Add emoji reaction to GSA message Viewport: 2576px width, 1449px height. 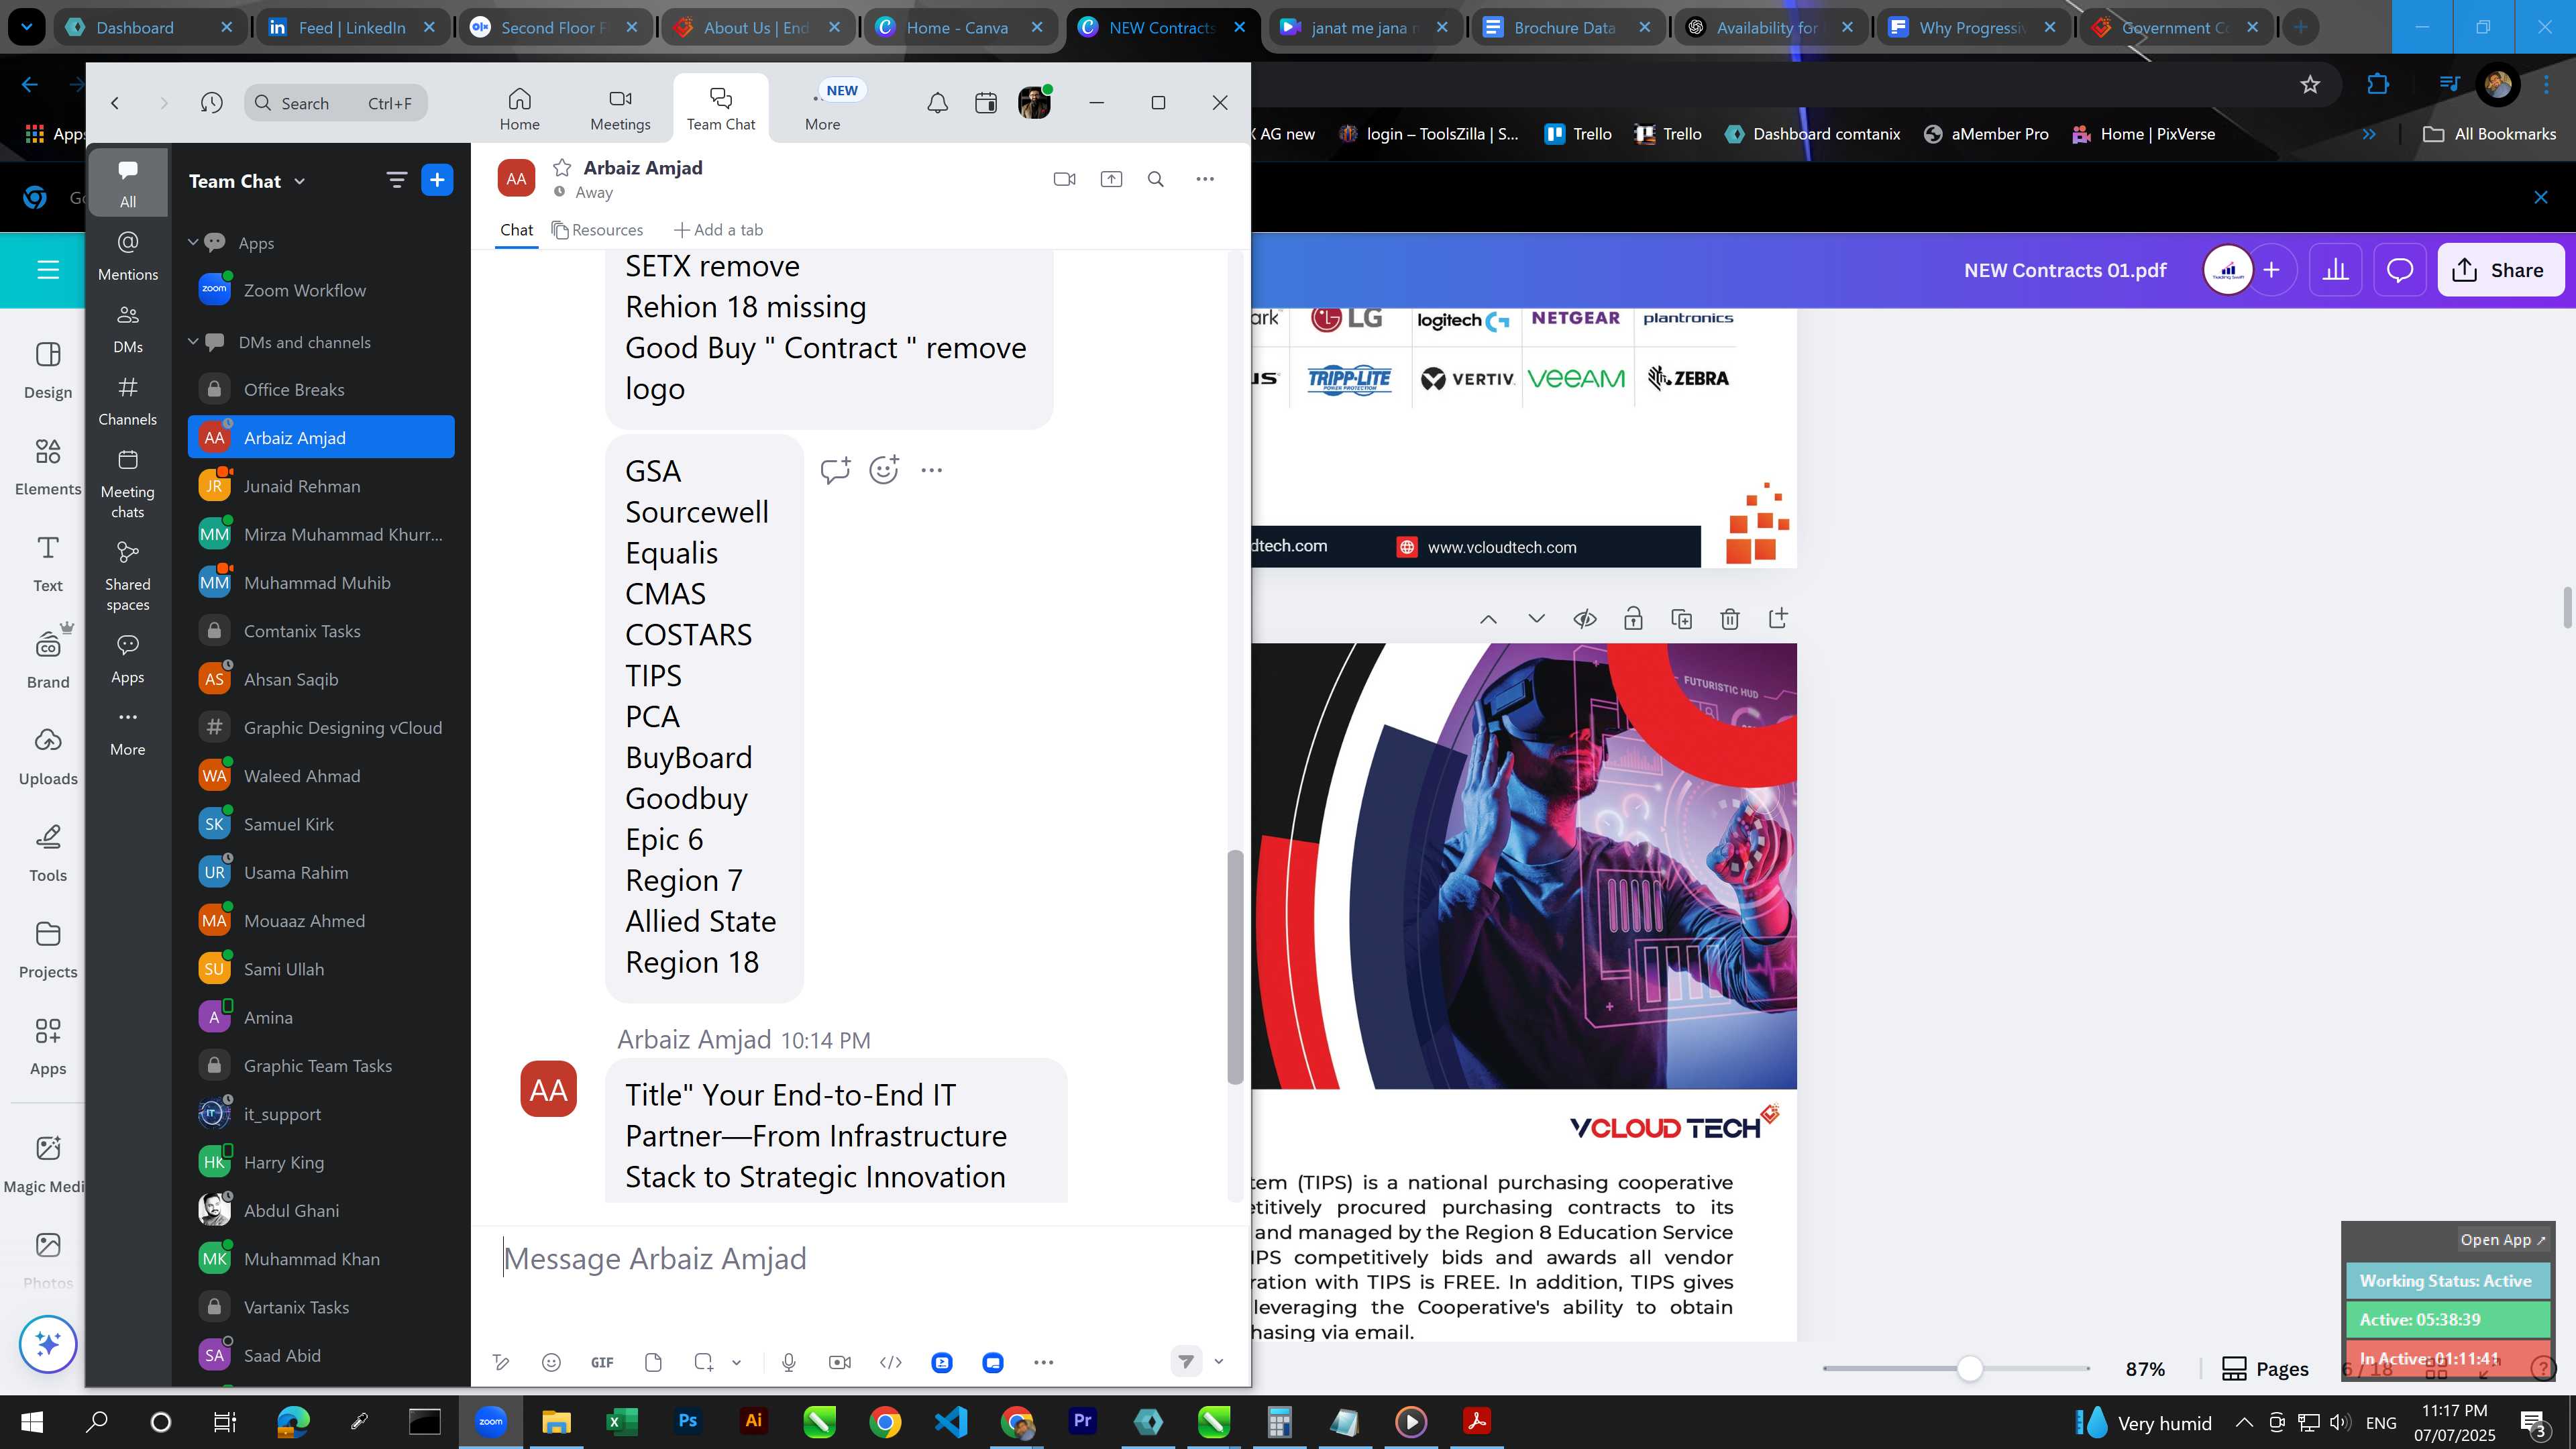(x=884, y=470)
